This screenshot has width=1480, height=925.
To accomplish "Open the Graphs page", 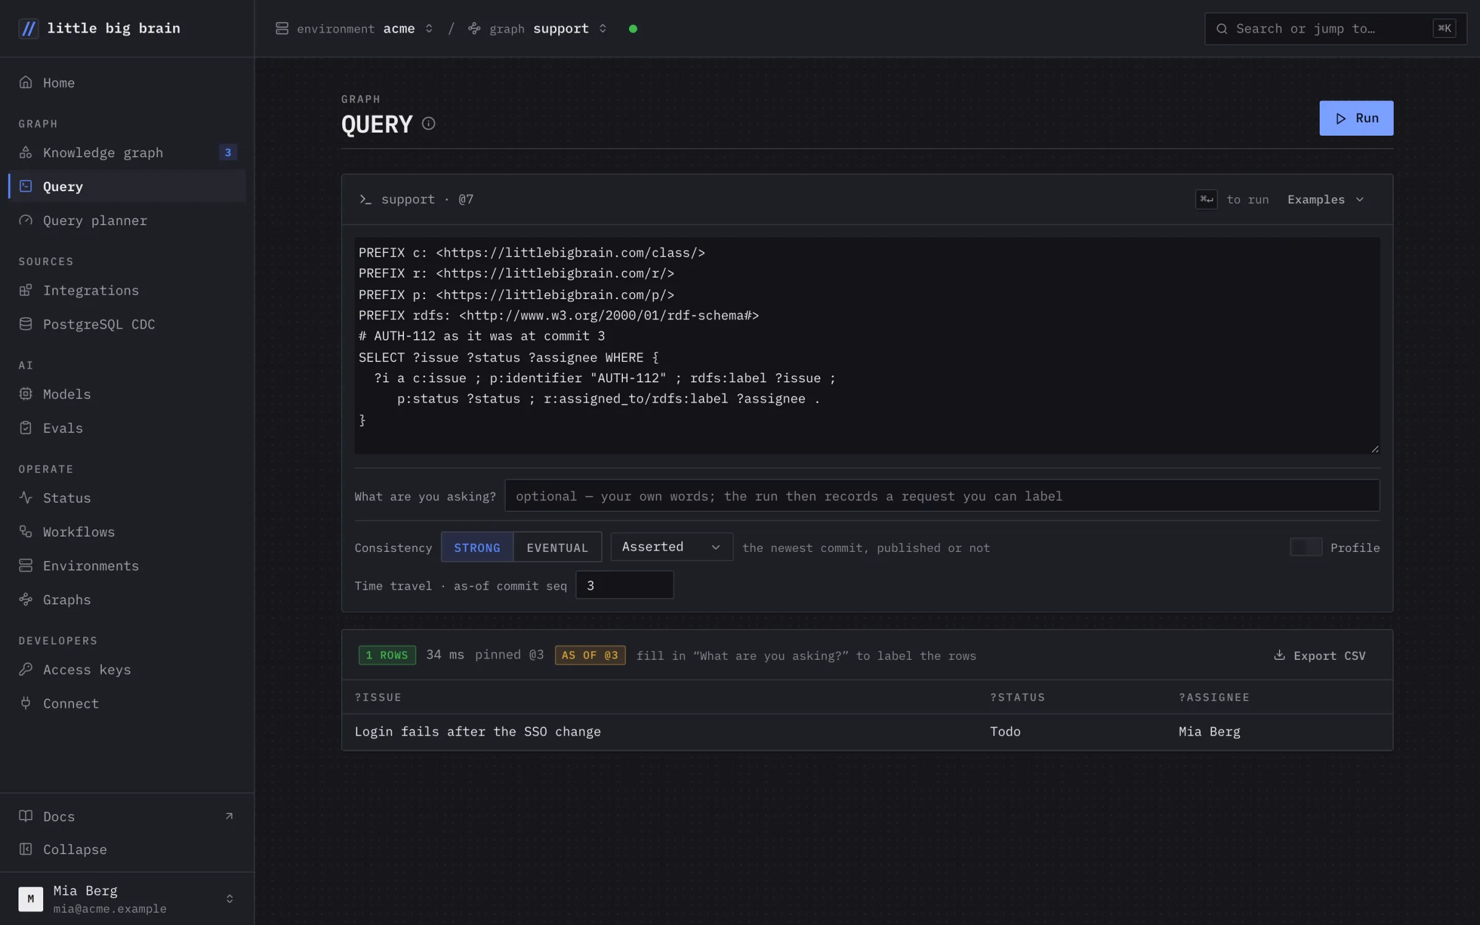I will tap(127, 599).
